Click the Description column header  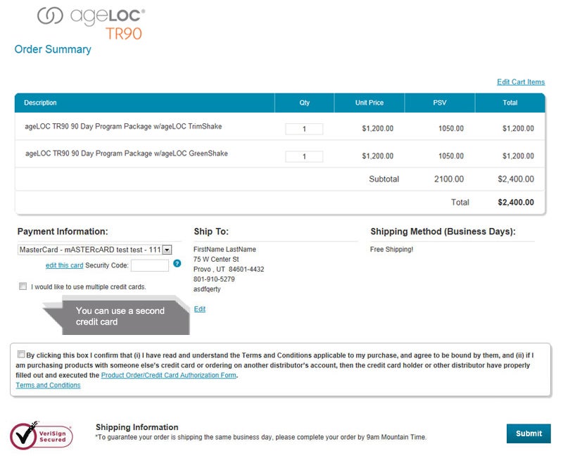click(41, 103)
